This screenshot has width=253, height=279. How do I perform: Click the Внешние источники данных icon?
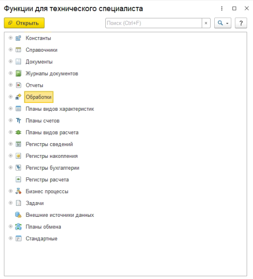click(18, 215)
